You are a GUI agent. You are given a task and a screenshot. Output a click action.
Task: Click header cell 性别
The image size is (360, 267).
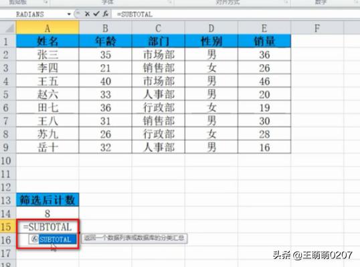211,41
